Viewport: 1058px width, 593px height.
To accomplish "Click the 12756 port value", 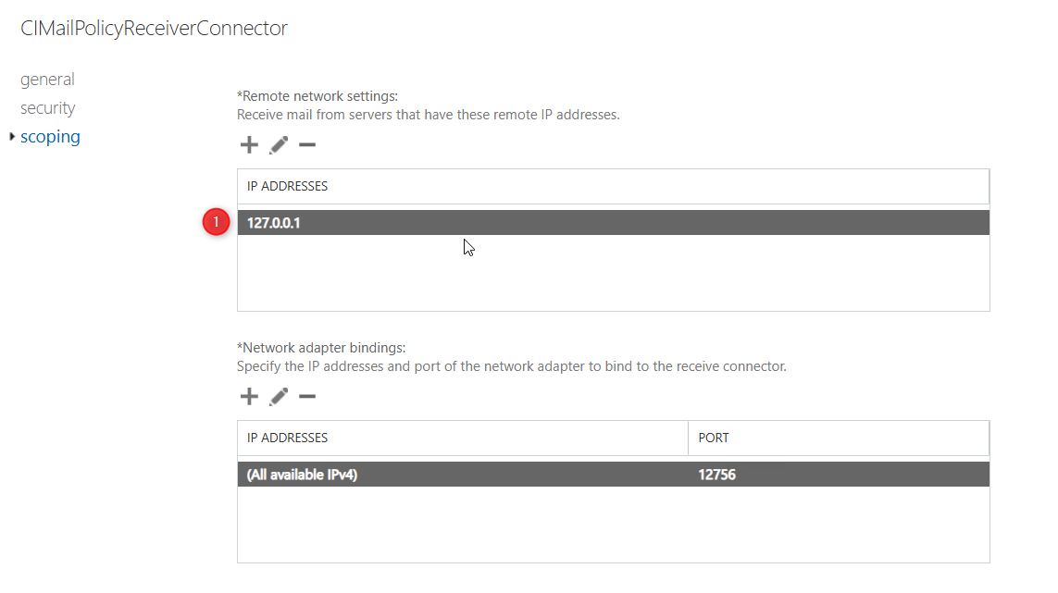I will [x=717, y=475].
